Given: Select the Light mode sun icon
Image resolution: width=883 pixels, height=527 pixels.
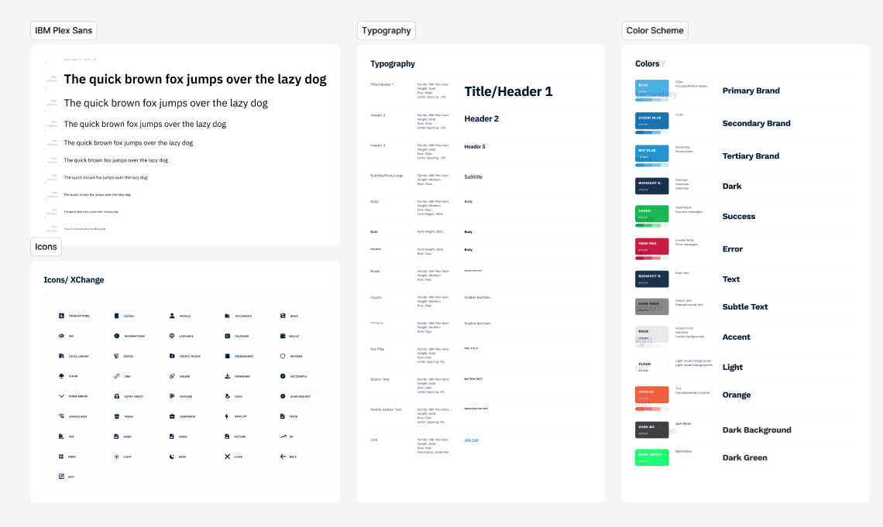Looking at the screenshot, I should coord(116,457).
